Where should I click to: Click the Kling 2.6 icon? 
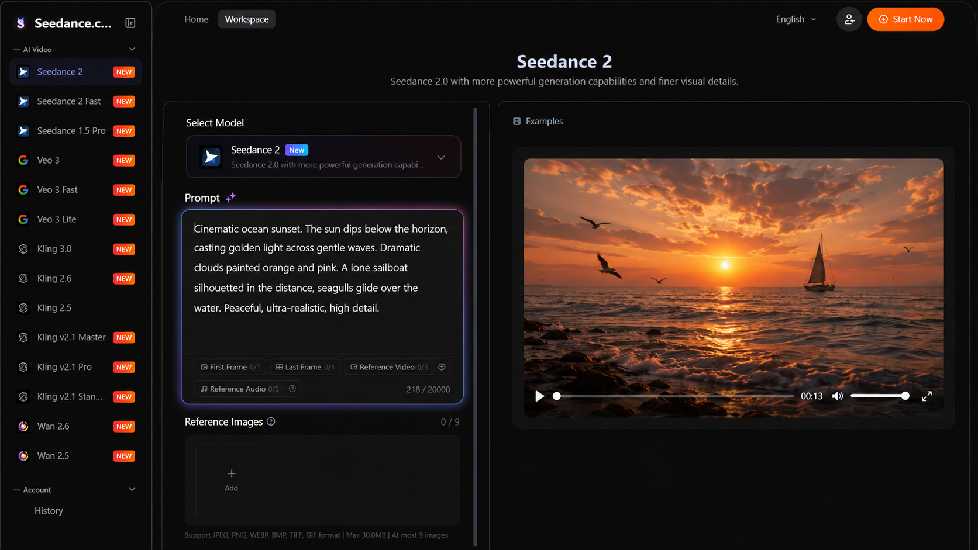click(23, 278)
